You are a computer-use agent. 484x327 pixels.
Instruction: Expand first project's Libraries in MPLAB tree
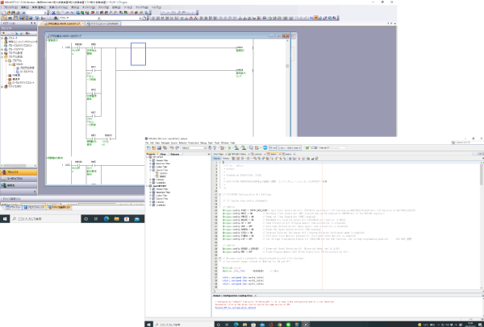point(150,180)
